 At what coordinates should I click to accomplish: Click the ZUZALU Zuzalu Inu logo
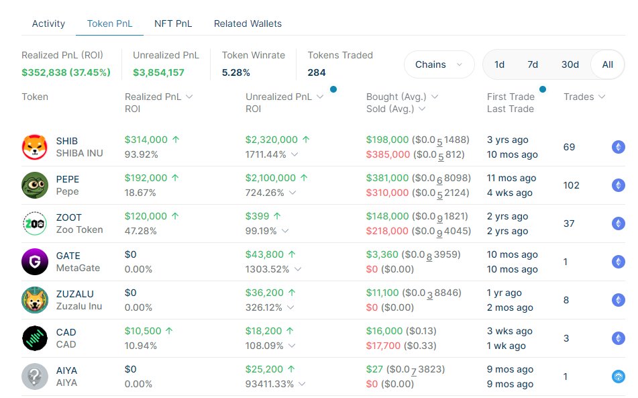35,300
